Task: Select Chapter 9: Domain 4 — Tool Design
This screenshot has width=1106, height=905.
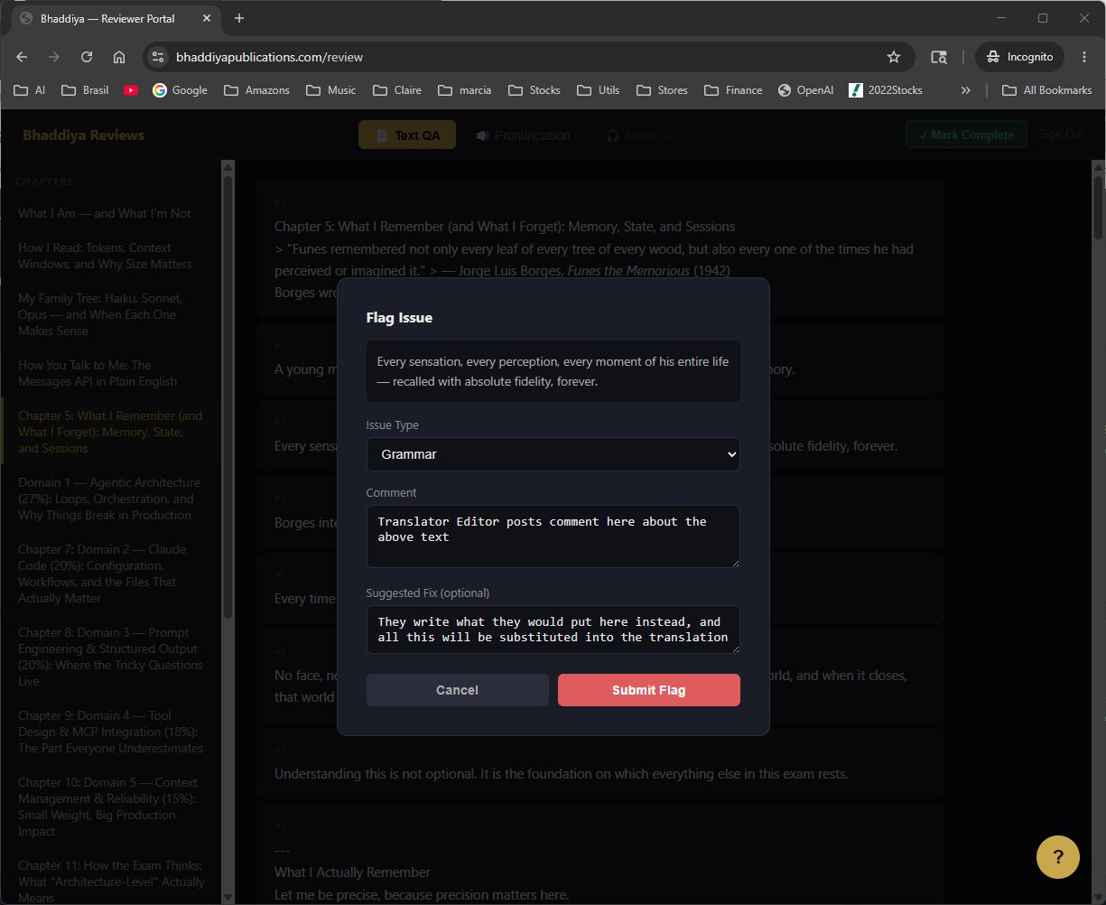Action: pos(110,732)
